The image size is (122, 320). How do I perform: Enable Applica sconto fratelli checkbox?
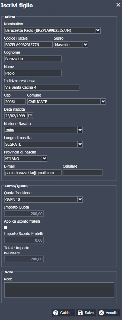click(6, 227)
